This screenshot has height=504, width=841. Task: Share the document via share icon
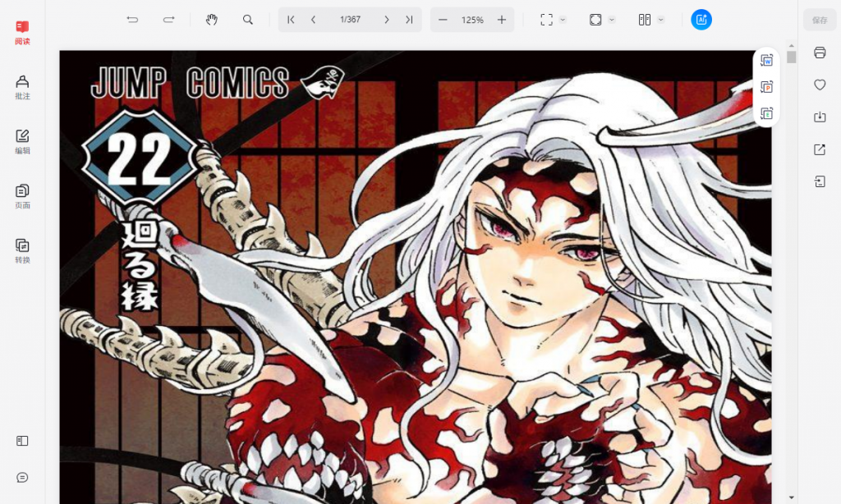click(820, 149)
